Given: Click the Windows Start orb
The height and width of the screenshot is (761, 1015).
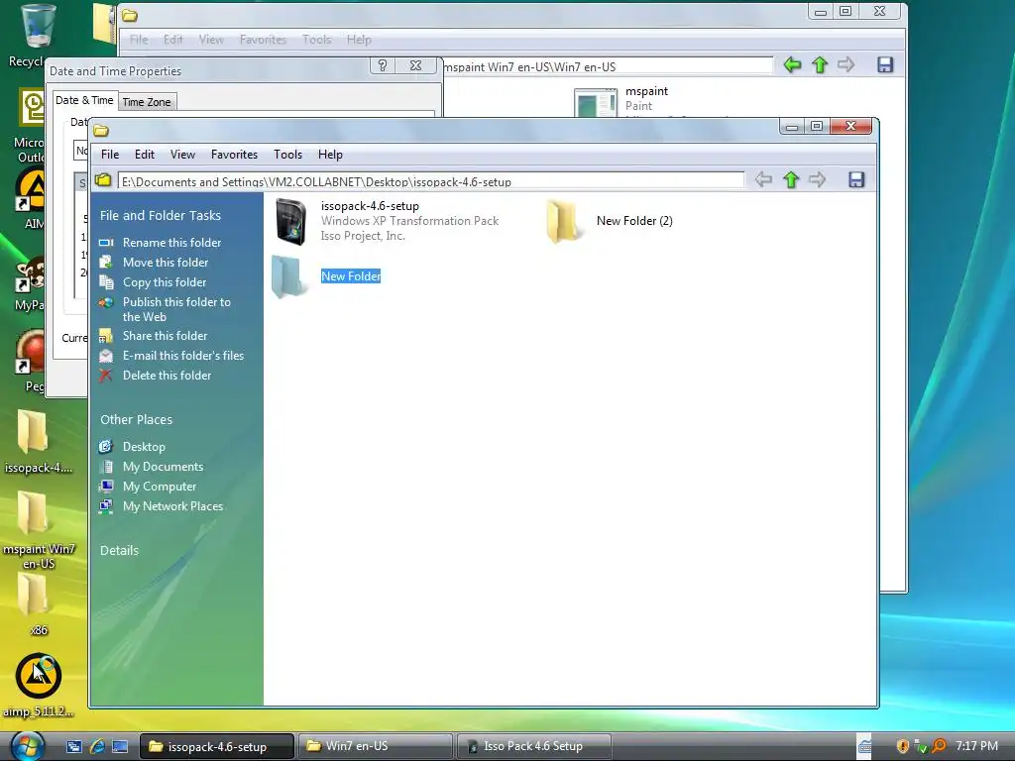Looking at the screenshot, I should [26, 746].
